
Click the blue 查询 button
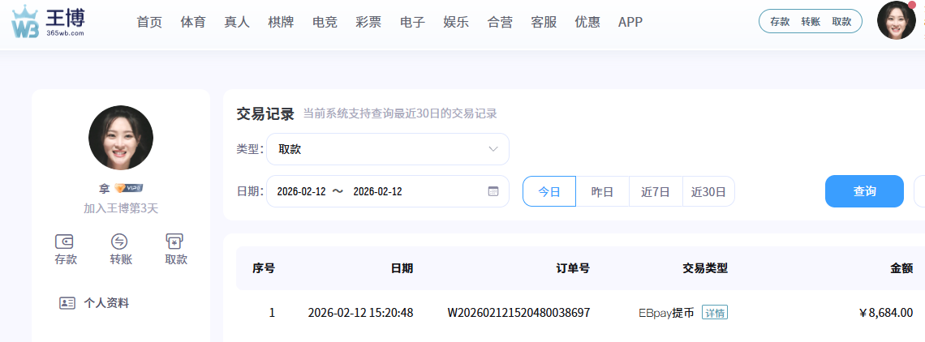[864, 191]
